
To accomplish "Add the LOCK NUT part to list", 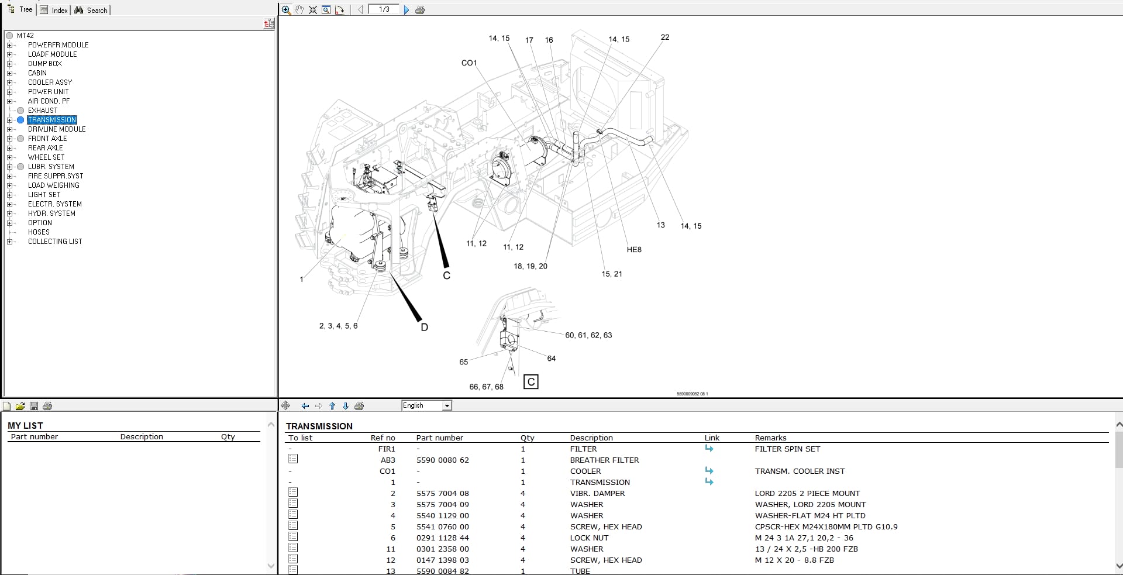I will pos(293,537).
